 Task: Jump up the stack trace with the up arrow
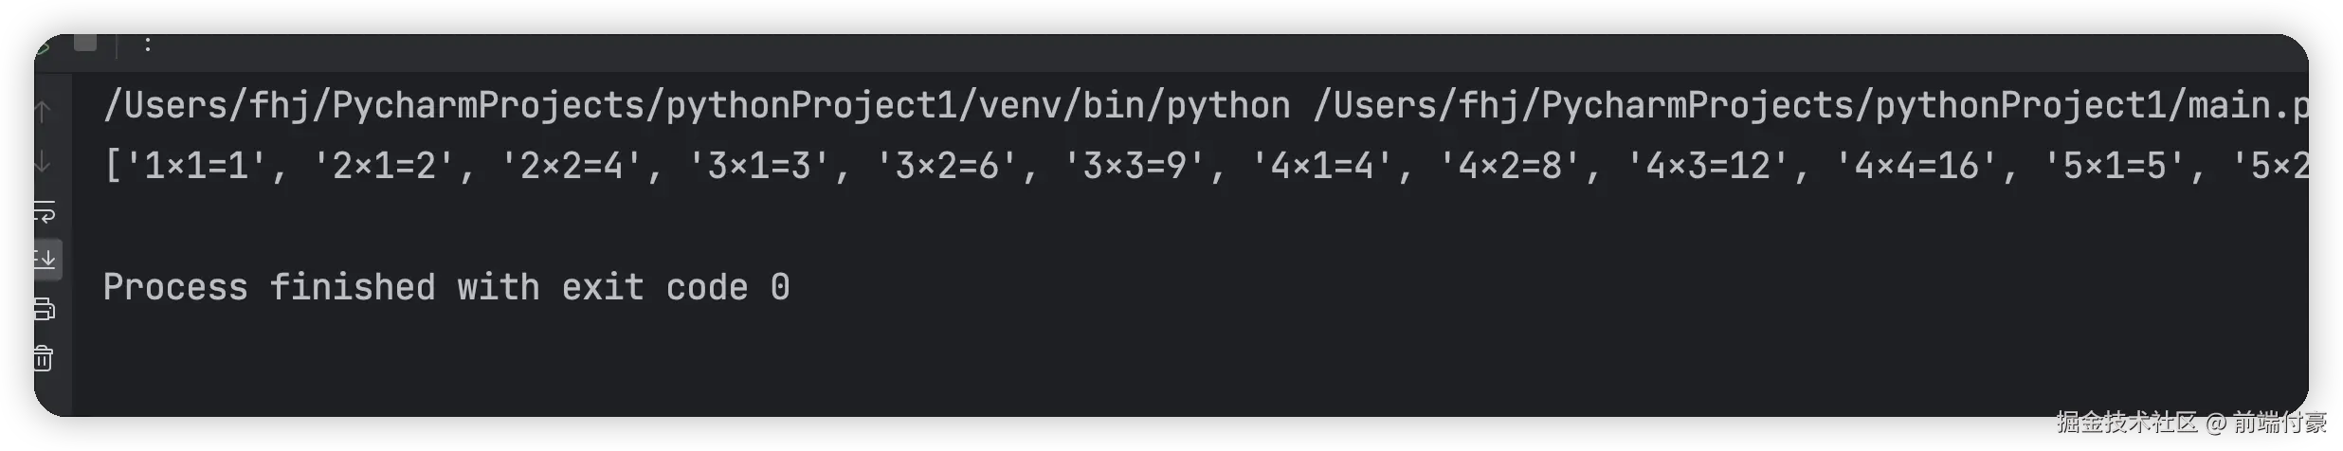coord(43,112)
